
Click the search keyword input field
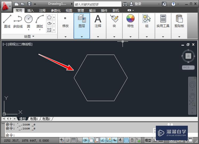pyautogui.click(x=98, y=4)
